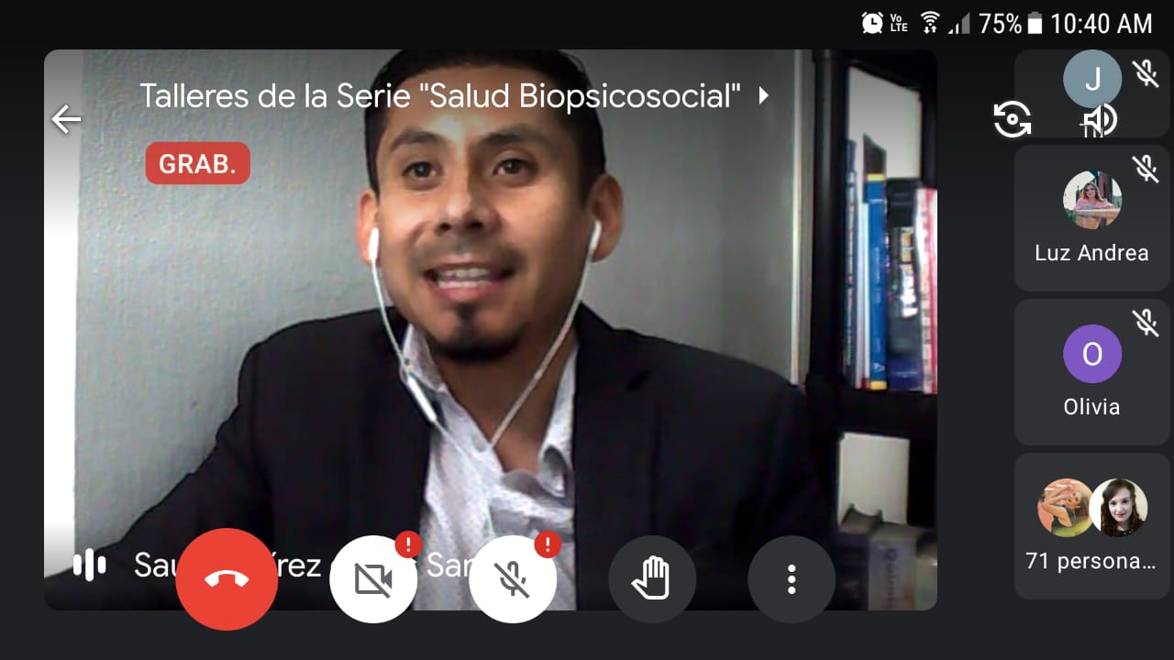Open the "Salud Biopsicosocial" meeting title

coord(439,95)
